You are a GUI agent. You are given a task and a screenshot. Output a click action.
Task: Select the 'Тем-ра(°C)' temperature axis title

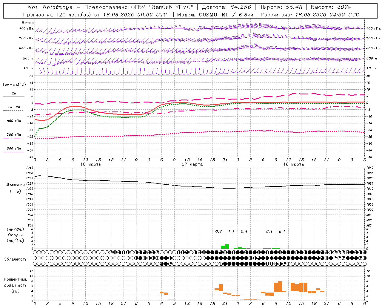[x=14, y=85]
